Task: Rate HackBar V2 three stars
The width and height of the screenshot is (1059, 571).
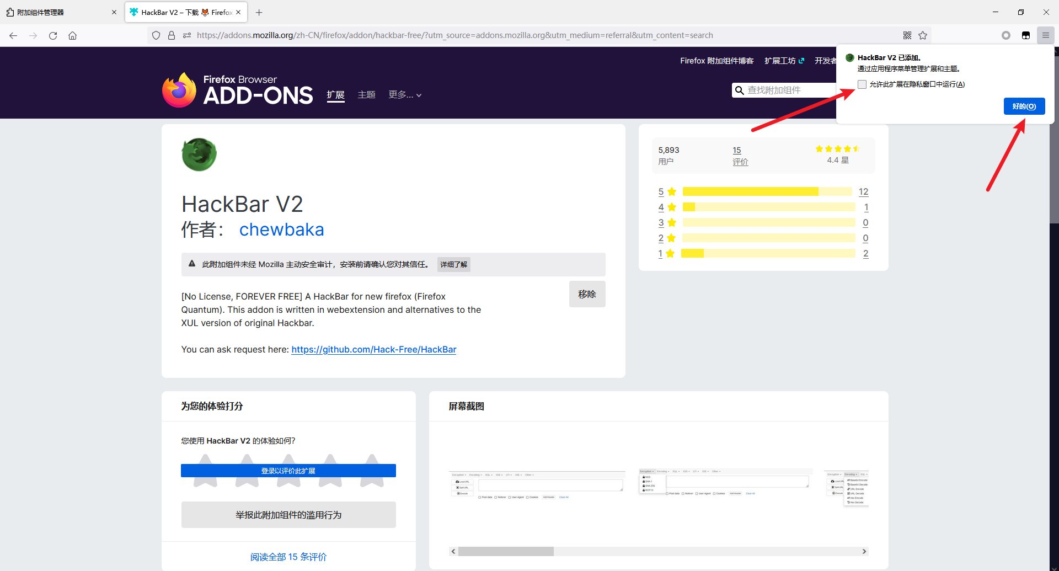Action: click(x=288, y=471)
